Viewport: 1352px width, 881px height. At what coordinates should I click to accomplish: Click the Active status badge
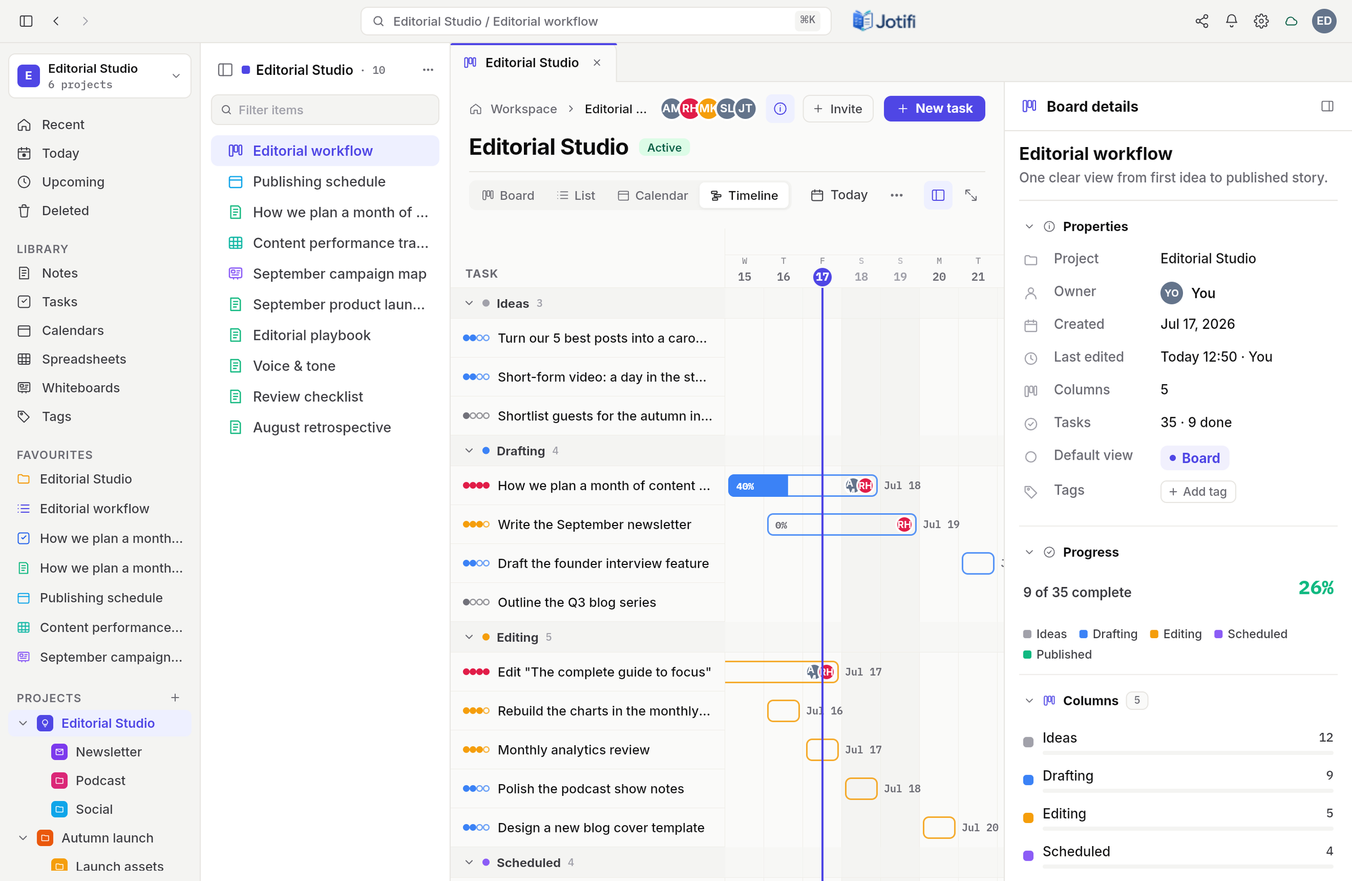click(x=664, y=148)
